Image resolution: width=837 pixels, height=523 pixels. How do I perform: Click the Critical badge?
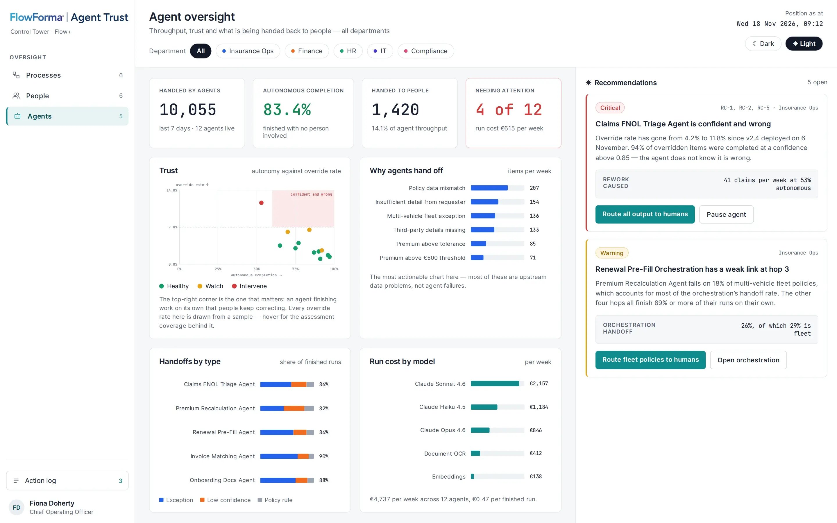click(x=610, y=108)
